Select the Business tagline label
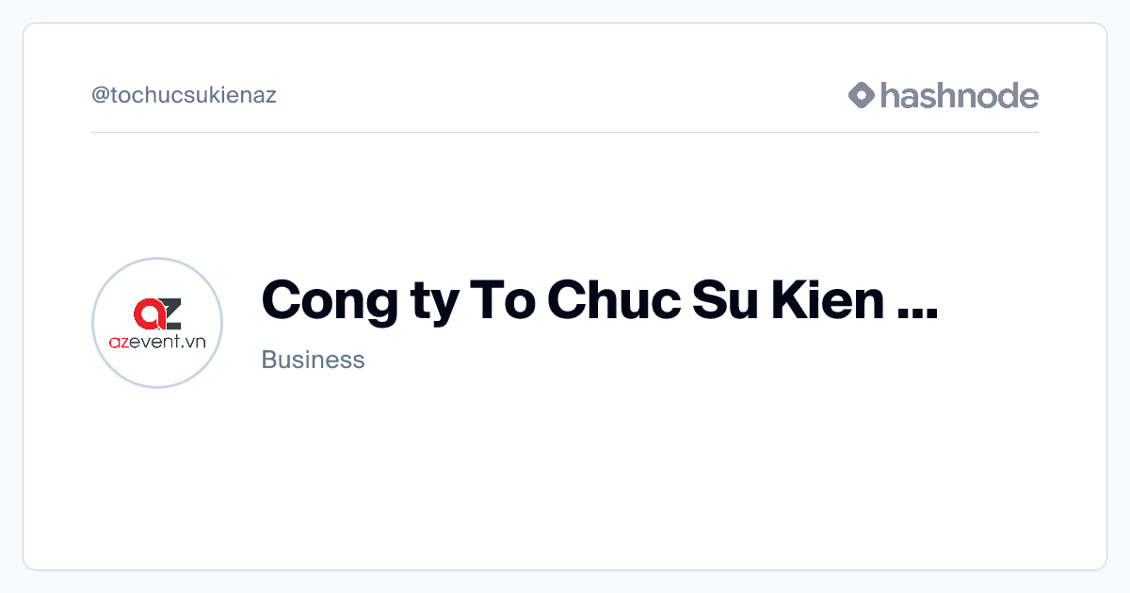 tap(313, 360)
